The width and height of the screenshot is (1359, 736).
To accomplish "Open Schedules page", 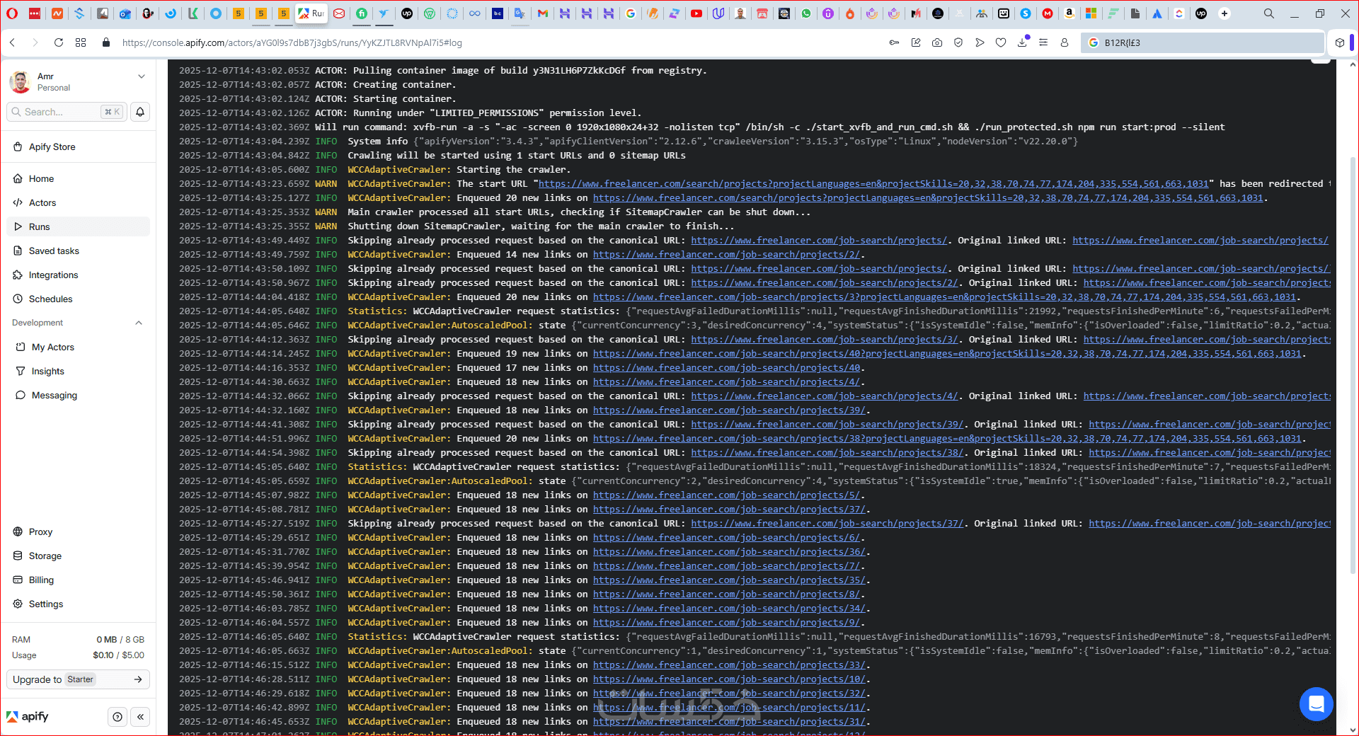I will pos(78,299).
